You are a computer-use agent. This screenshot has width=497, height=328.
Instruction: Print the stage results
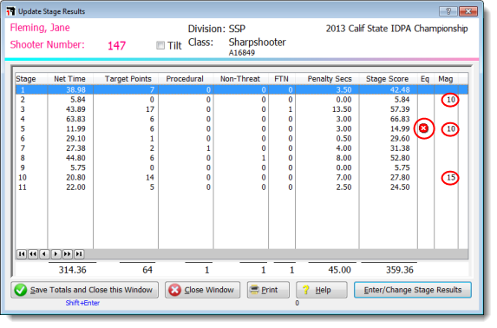coord(268,290)
